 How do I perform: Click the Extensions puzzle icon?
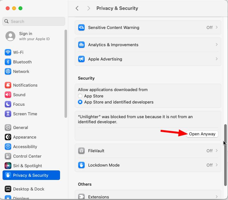pyautogui.click(x=81, y=197)
